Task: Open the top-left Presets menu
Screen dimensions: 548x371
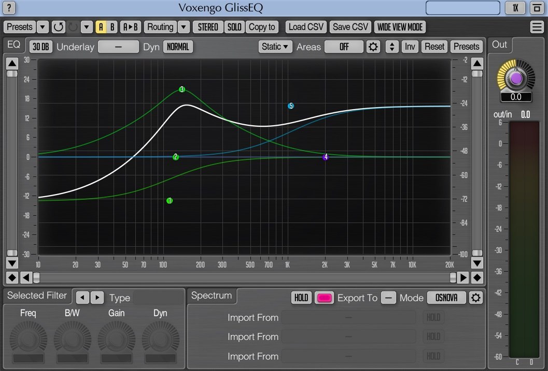Action: [x=20, y=27]
